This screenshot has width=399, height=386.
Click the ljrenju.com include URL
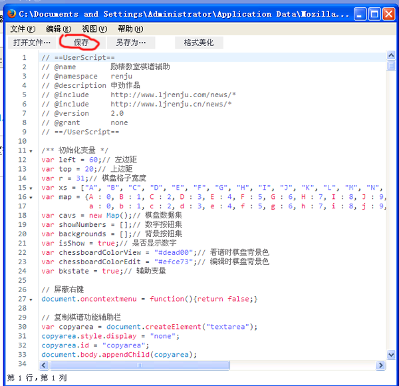(173, 95)
